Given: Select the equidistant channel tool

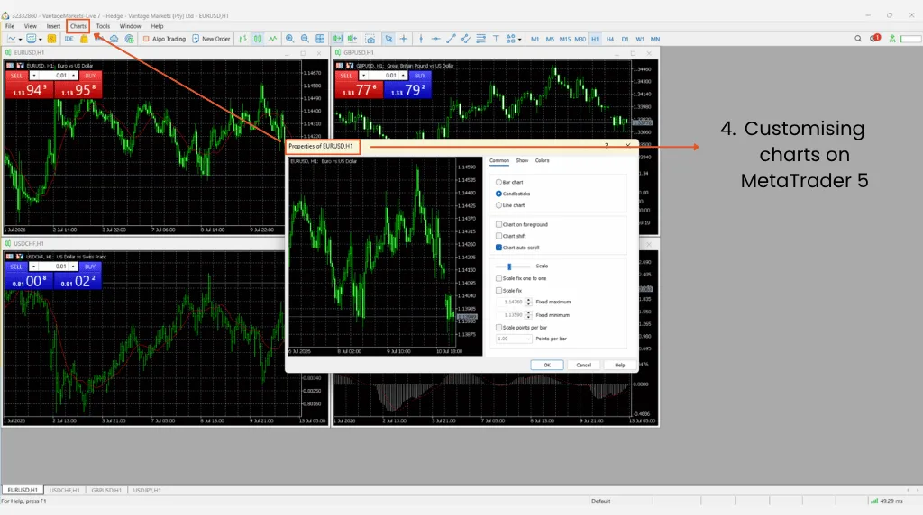Looking at the screenshot, I should point(466,39).
